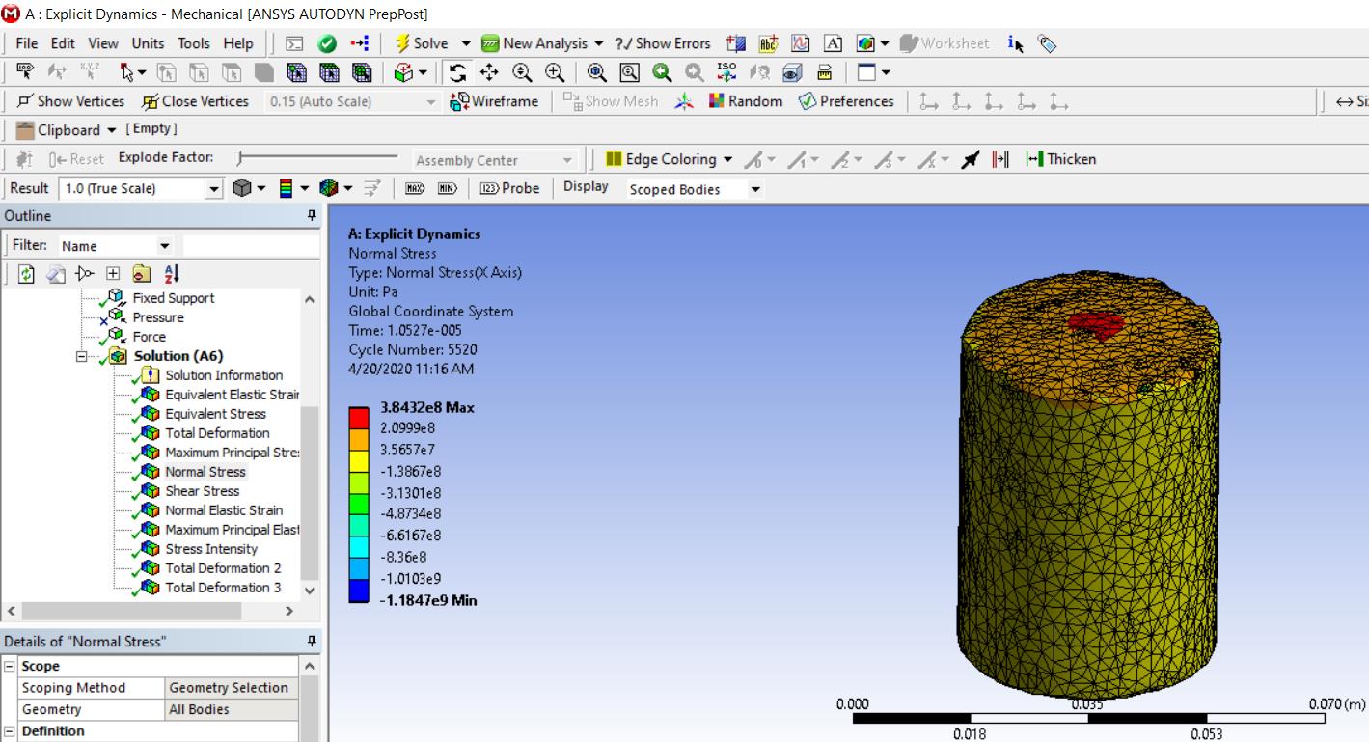Toggle Thicken edge display
1369x742 pixels.
click(x=1060, y=159)
